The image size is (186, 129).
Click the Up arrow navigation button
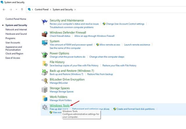coord(22,10)
